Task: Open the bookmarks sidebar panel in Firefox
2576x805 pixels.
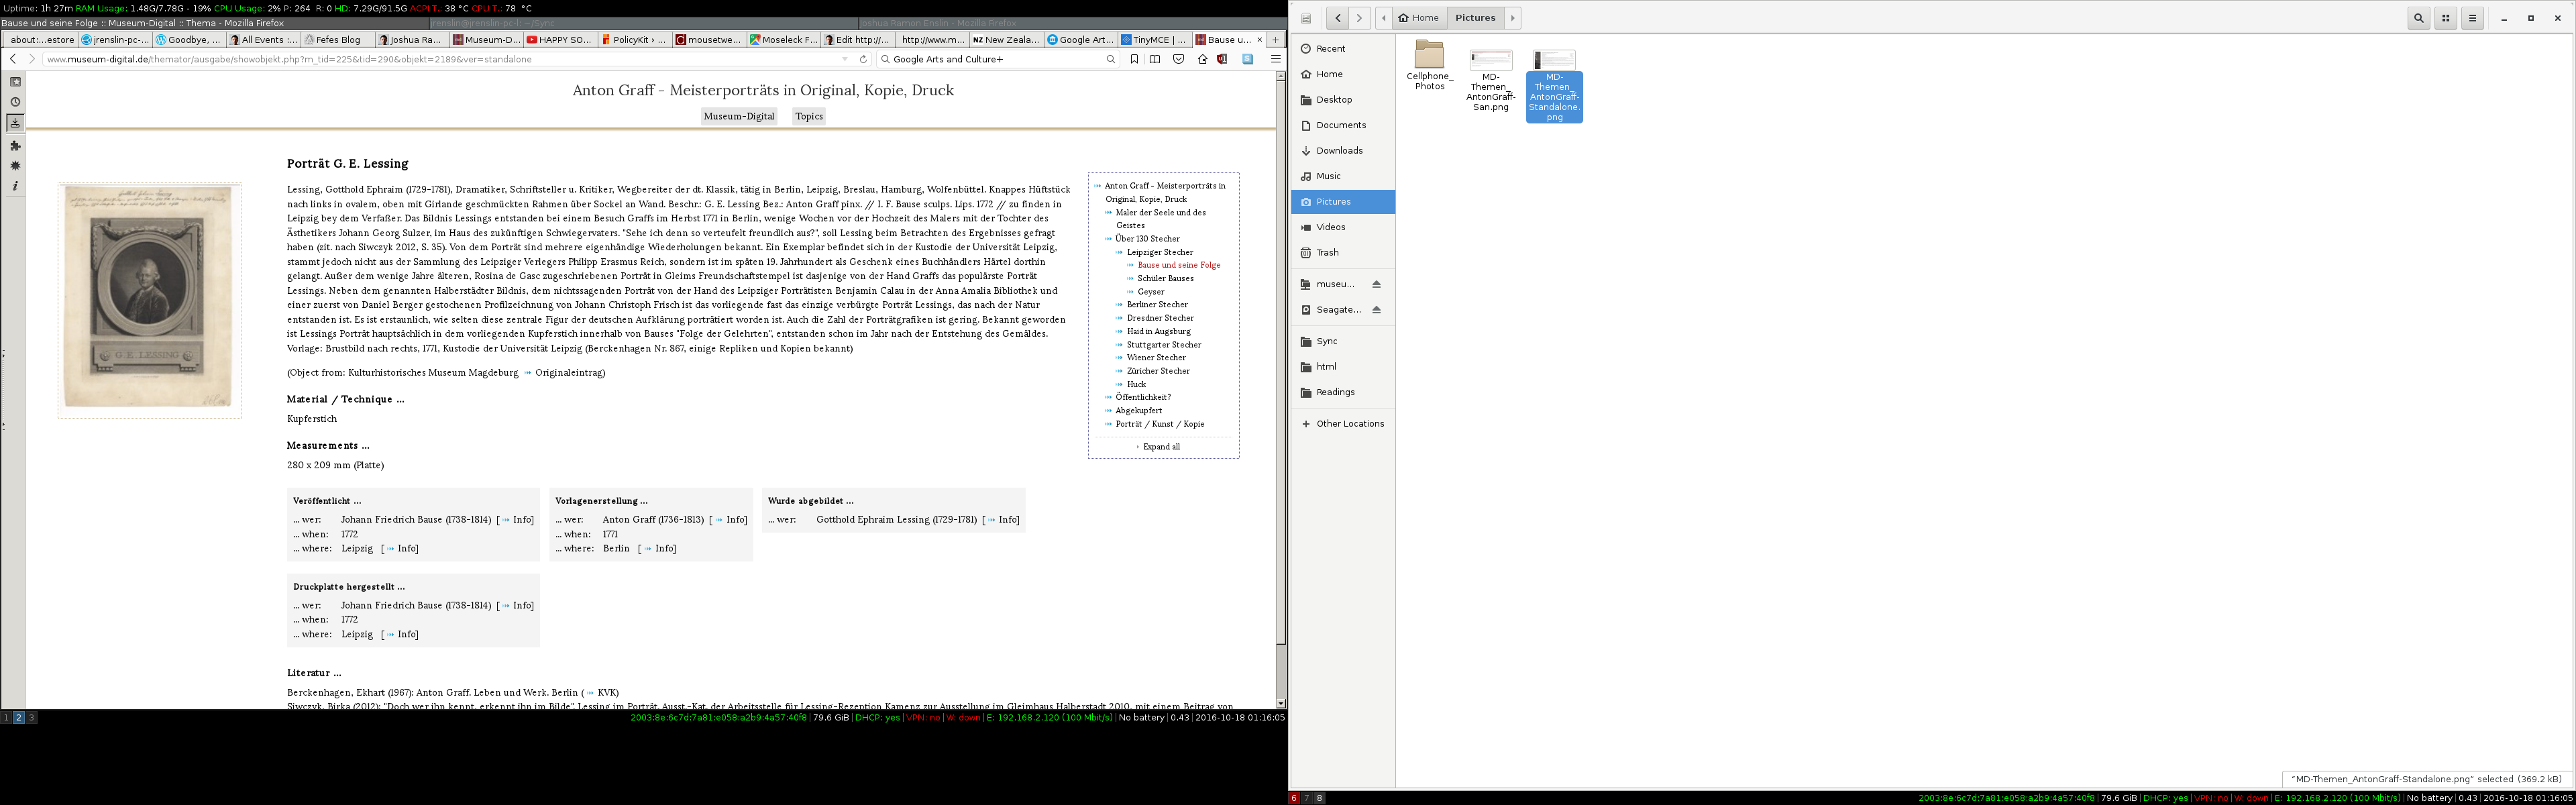Action: click(x=15, y=82)
